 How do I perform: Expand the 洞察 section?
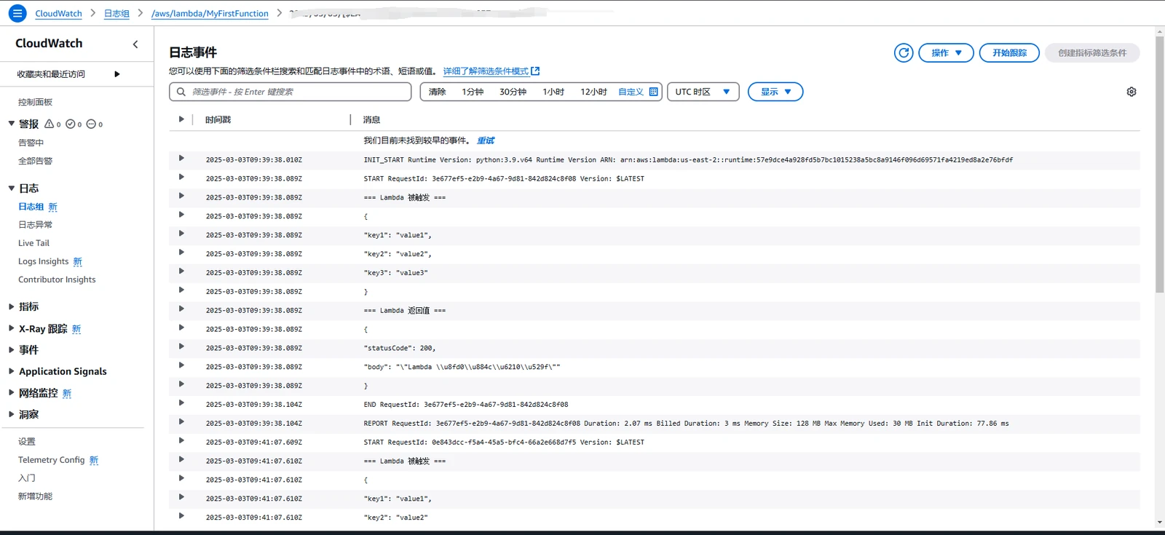coord(12,414)
